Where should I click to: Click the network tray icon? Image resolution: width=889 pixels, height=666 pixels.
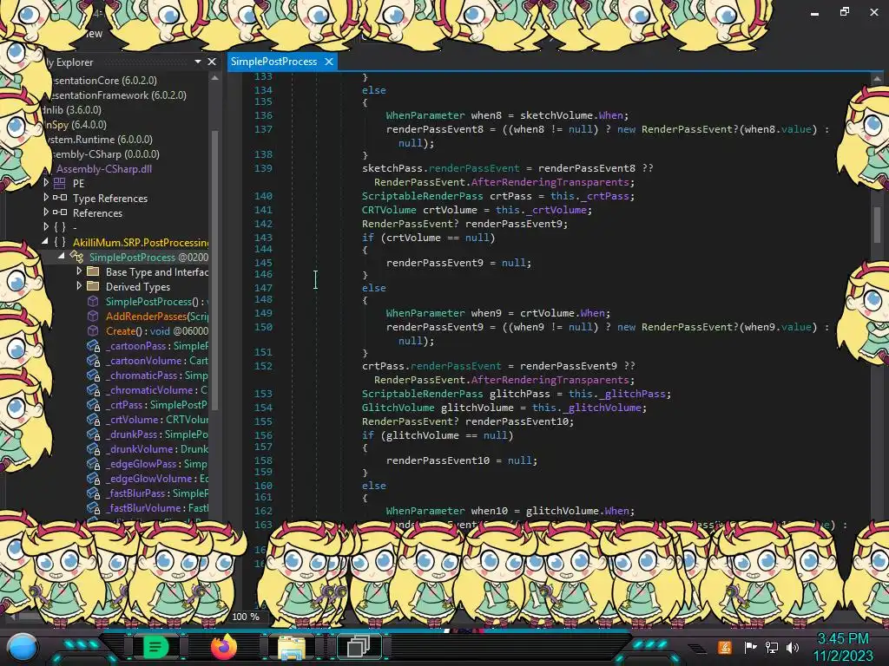coord(772,647)
